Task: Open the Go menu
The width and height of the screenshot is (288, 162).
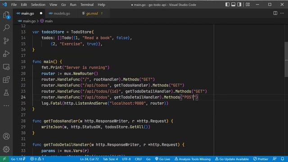Action: (x=63, y=5)
